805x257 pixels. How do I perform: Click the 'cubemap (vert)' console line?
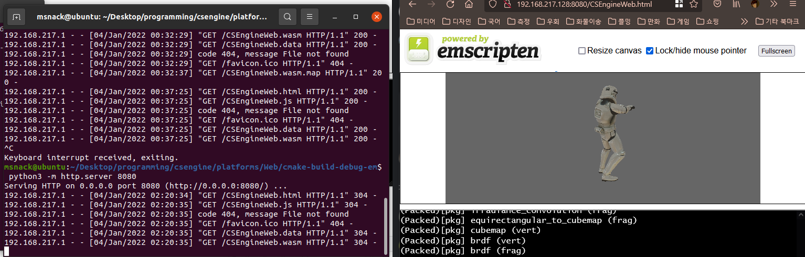(470, 230)
